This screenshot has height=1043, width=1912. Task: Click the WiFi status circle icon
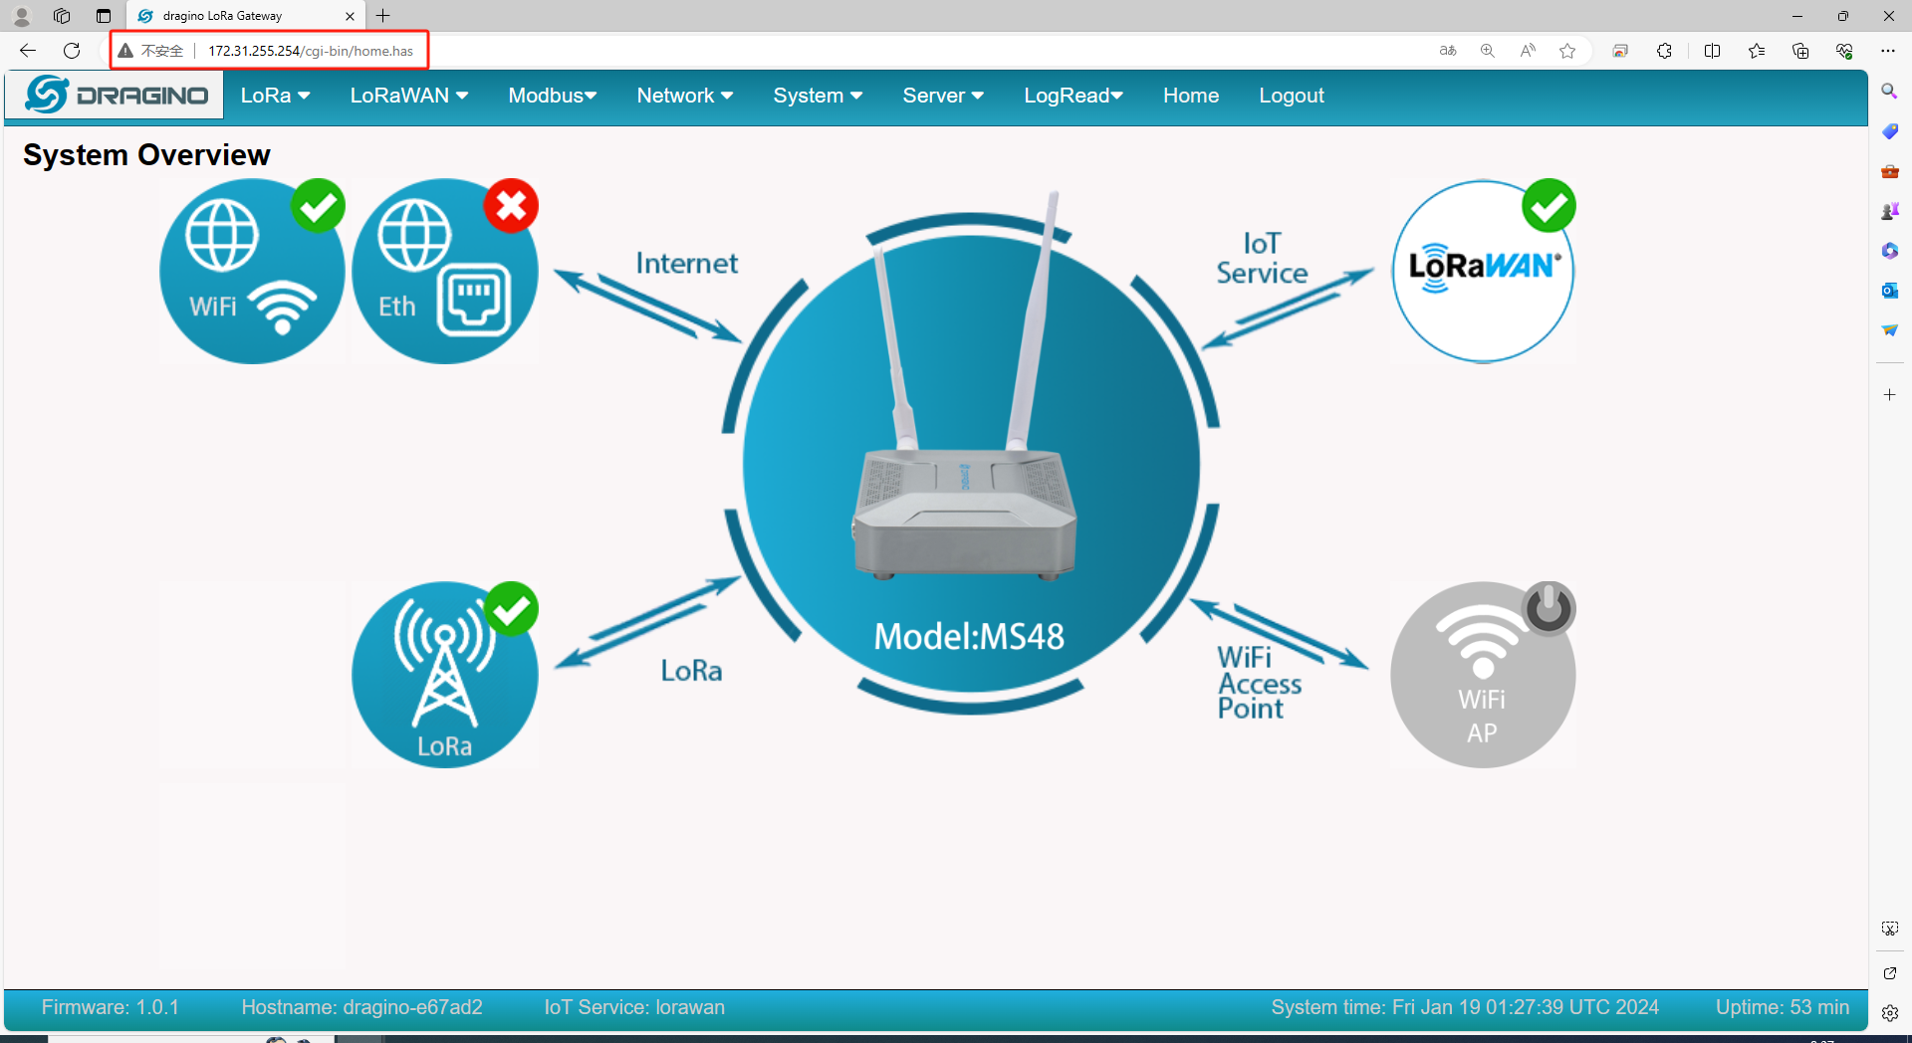(x=252, y=271)
